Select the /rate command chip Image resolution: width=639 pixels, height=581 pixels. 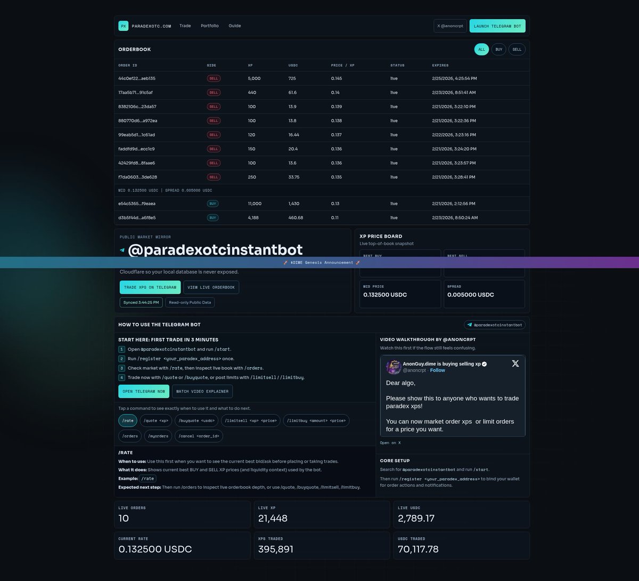pos(128,421)
